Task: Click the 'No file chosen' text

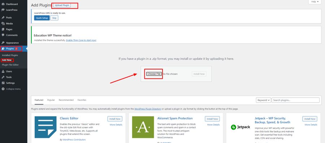Action: click(x=170, y=74)
